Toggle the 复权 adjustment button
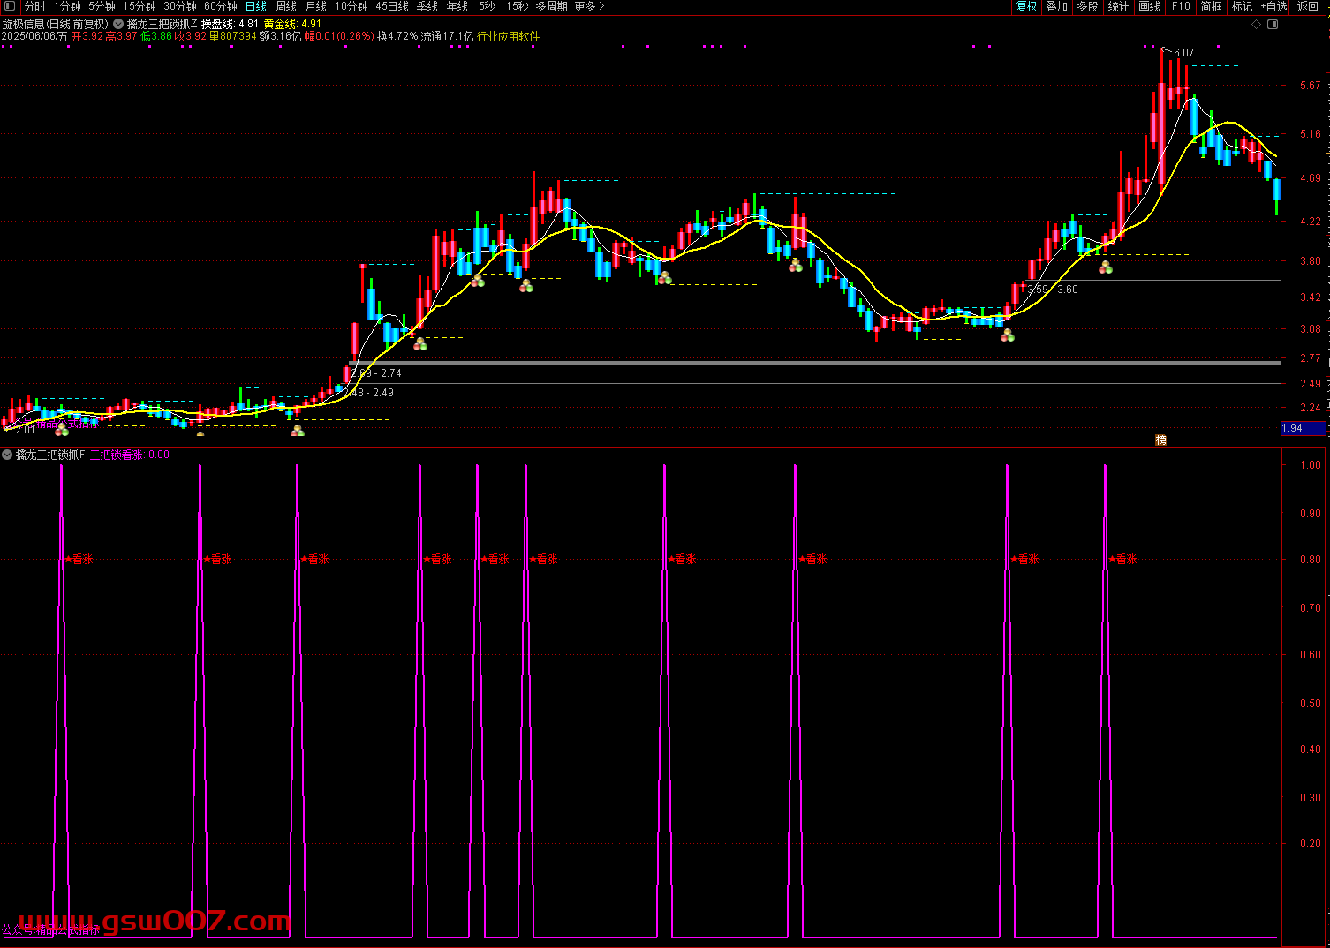 (1027, 6)
